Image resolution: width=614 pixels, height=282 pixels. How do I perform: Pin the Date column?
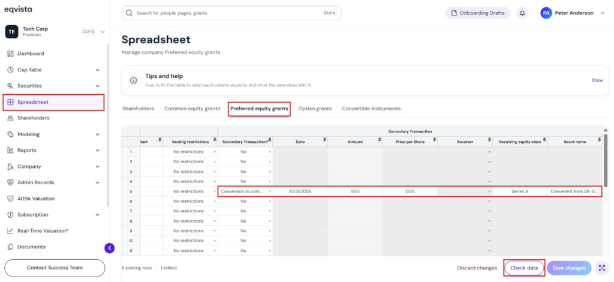pyautogui.click(x=325, y=140)
